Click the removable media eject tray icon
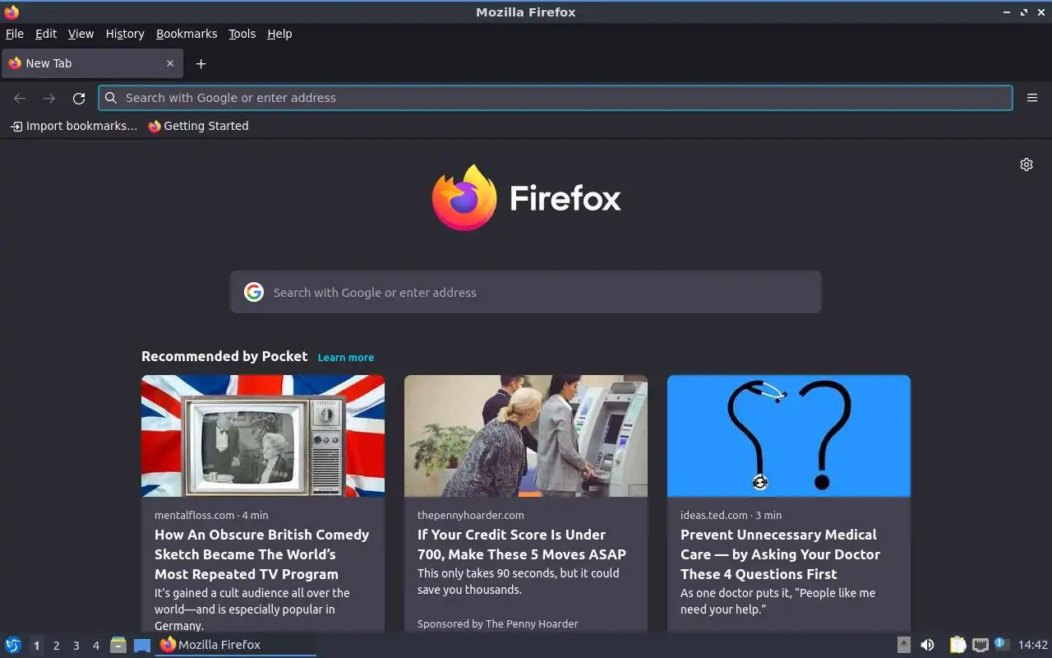1052x658 pixels. (x=903, y=645)
